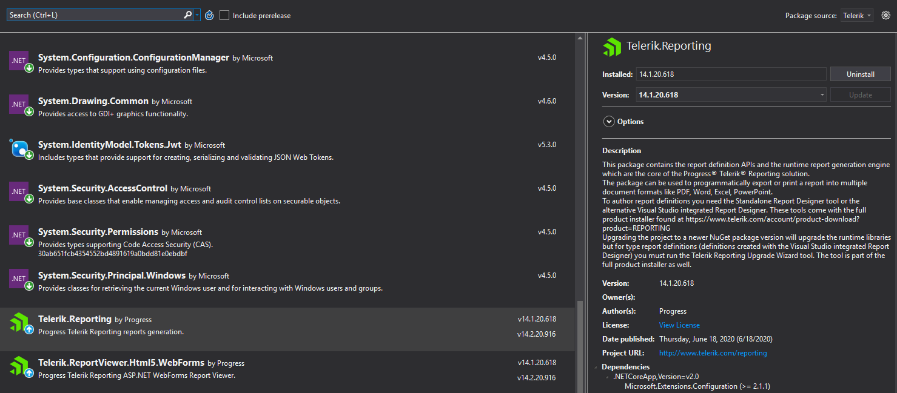The image size is (897, 393).
Task: Collapse the .NETCoreApp,Version=v2.0 dependency group
Action: tap(608, 377)
